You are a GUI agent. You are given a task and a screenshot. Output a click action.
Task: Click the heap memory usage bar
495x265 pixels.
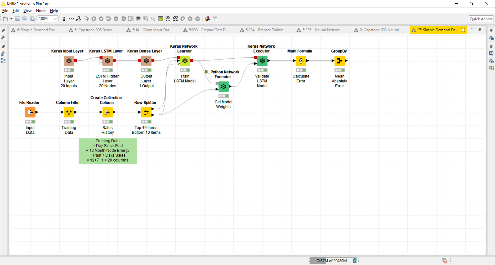coord(331,261)
